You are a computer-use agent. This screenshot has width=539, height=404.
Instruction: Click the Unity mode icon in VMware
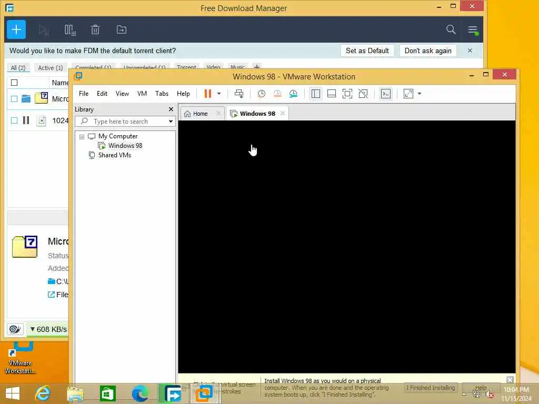pyautogui.click(x=363, y=94)
